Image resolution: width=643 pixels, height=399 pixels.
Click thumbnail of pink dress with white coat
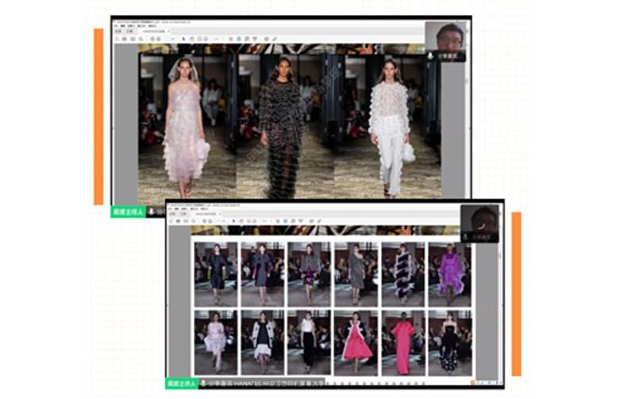(x=356, y=343)
